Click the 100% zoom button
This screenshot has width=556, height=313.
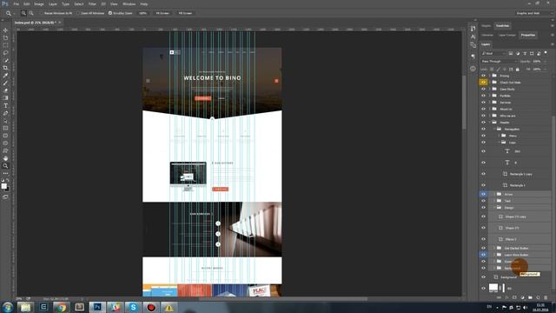(142, 13)
